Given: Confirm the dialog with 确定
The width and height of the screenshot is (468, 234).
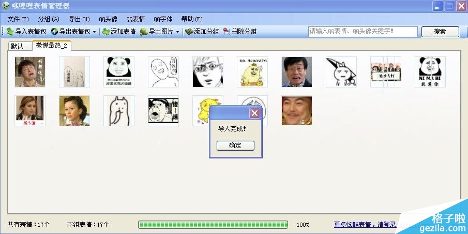Looking at the screenshot, I should pyautogui.click(x=235, y=145).
